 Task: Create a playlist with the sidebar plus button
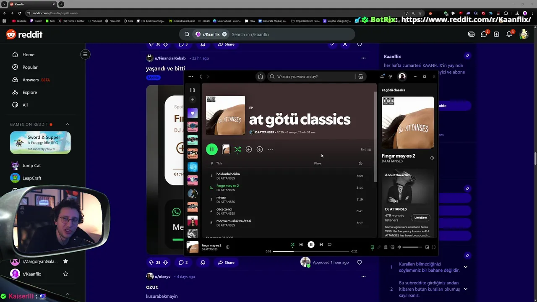(193, 100)
